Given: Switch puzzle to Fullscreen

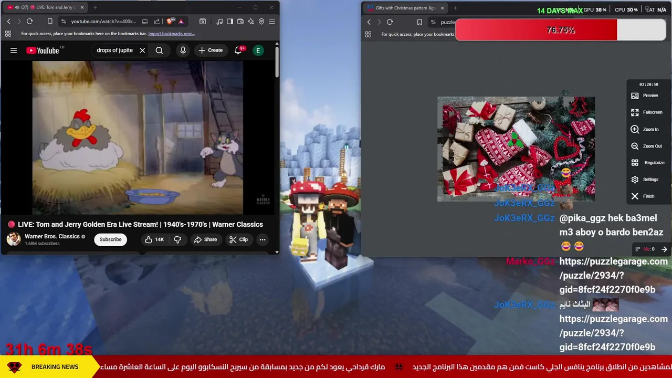Looking at the screenshot, I should 647,112.
